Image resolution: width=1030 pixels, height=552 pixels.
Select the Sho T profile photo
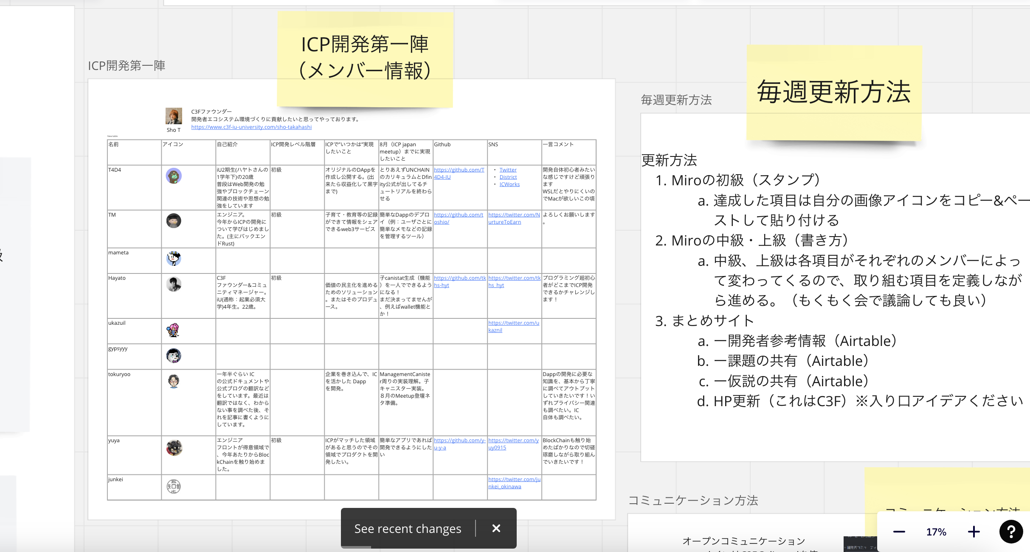point(174,116)
